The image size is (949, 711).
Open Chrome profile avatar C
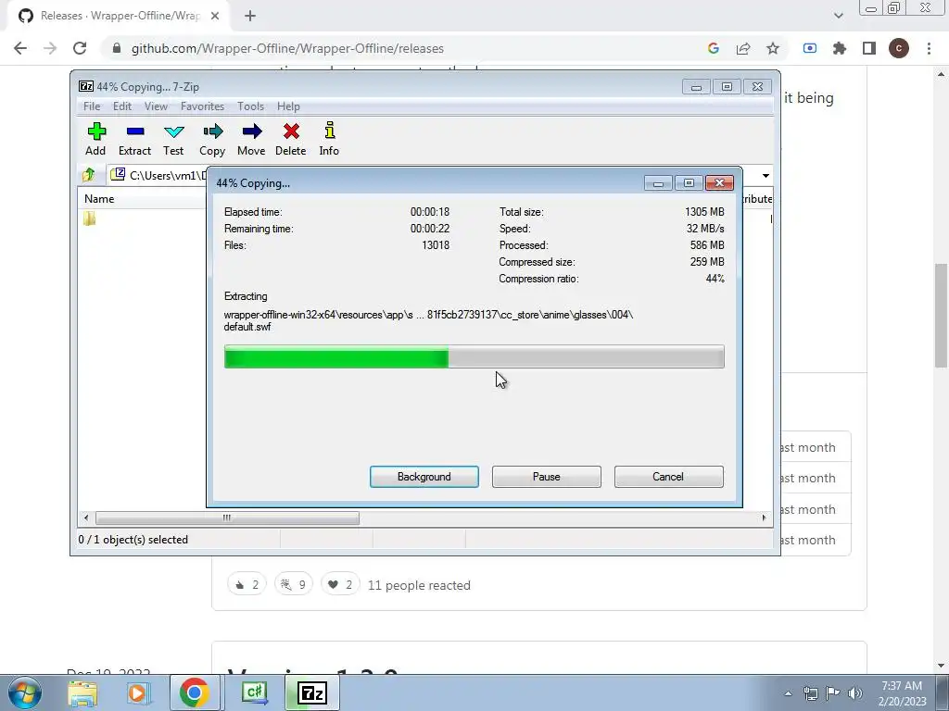899,48
